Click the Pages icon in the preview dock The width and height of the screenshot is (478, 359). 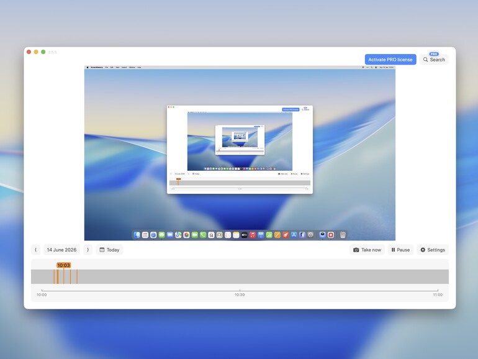pyautogui.click(x=277, y=235)
